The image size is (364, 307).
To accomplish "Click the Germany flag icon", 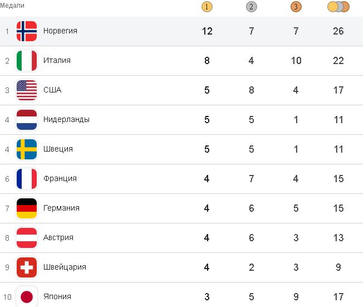I will 27,208.
